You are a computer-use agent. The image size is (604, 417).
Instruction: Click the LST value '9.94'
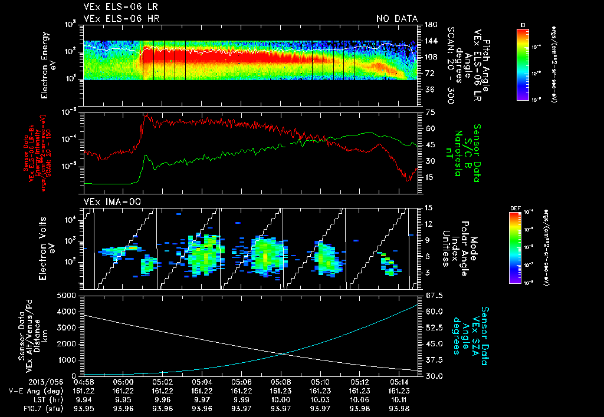[84, 400]
